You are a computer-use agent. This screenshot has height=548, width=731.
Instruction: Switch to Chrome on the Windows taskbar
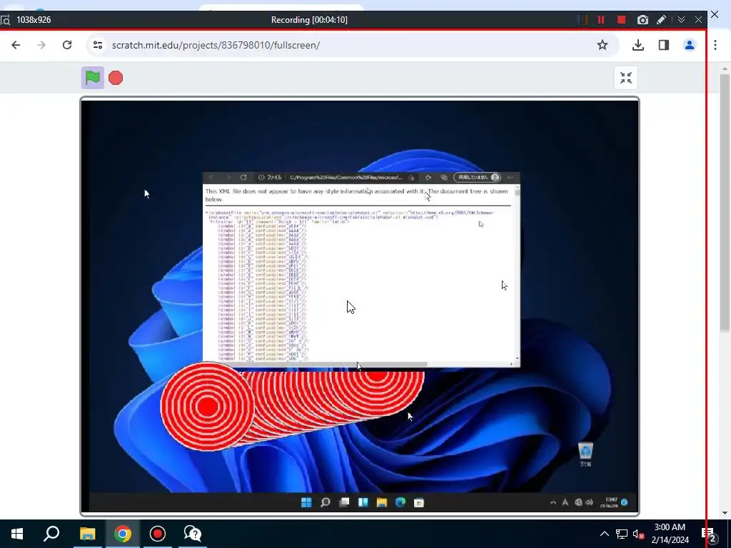tap(123, 534)
